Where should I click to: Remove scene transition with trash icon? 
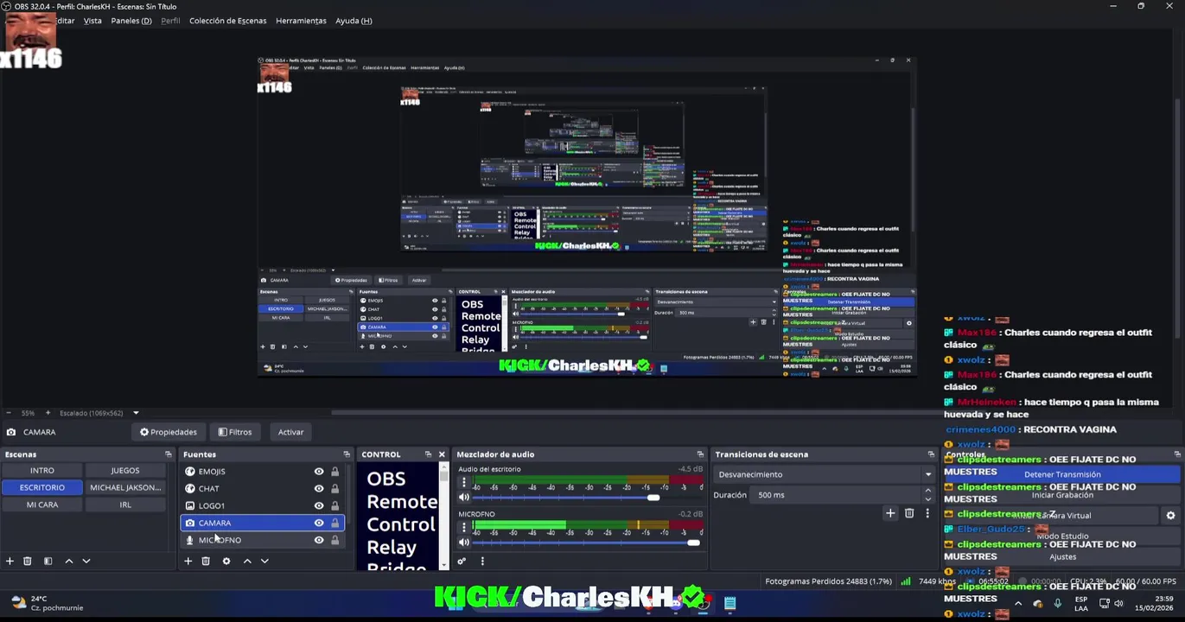tap(909, 513)
